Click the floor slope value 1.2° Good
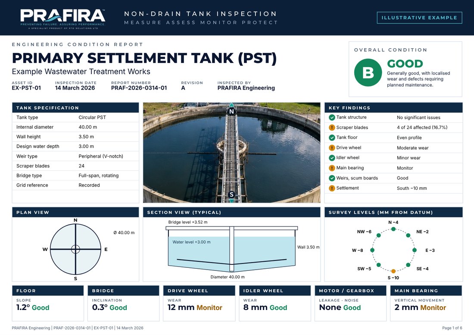 tap(33, 307)
